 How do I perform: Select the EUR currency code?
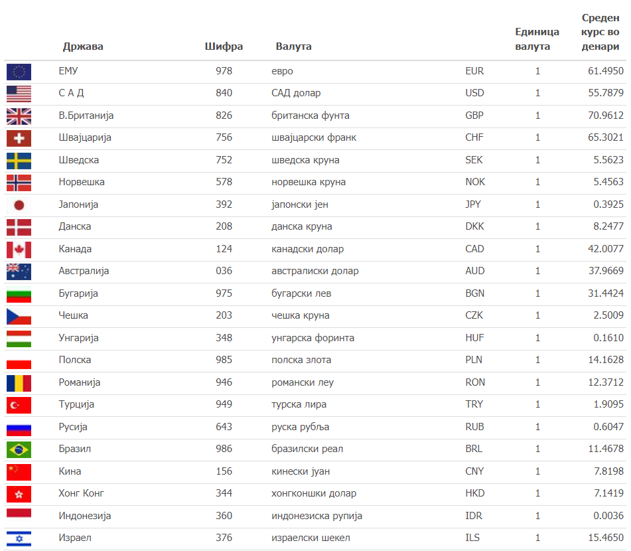click(x=474, y=71)
